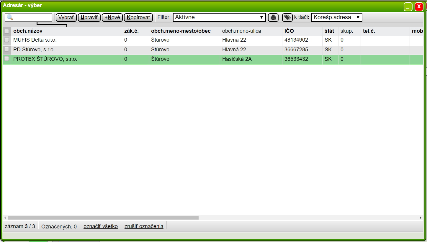Click the obch.meno-ulica column header

tap(242, 31)
